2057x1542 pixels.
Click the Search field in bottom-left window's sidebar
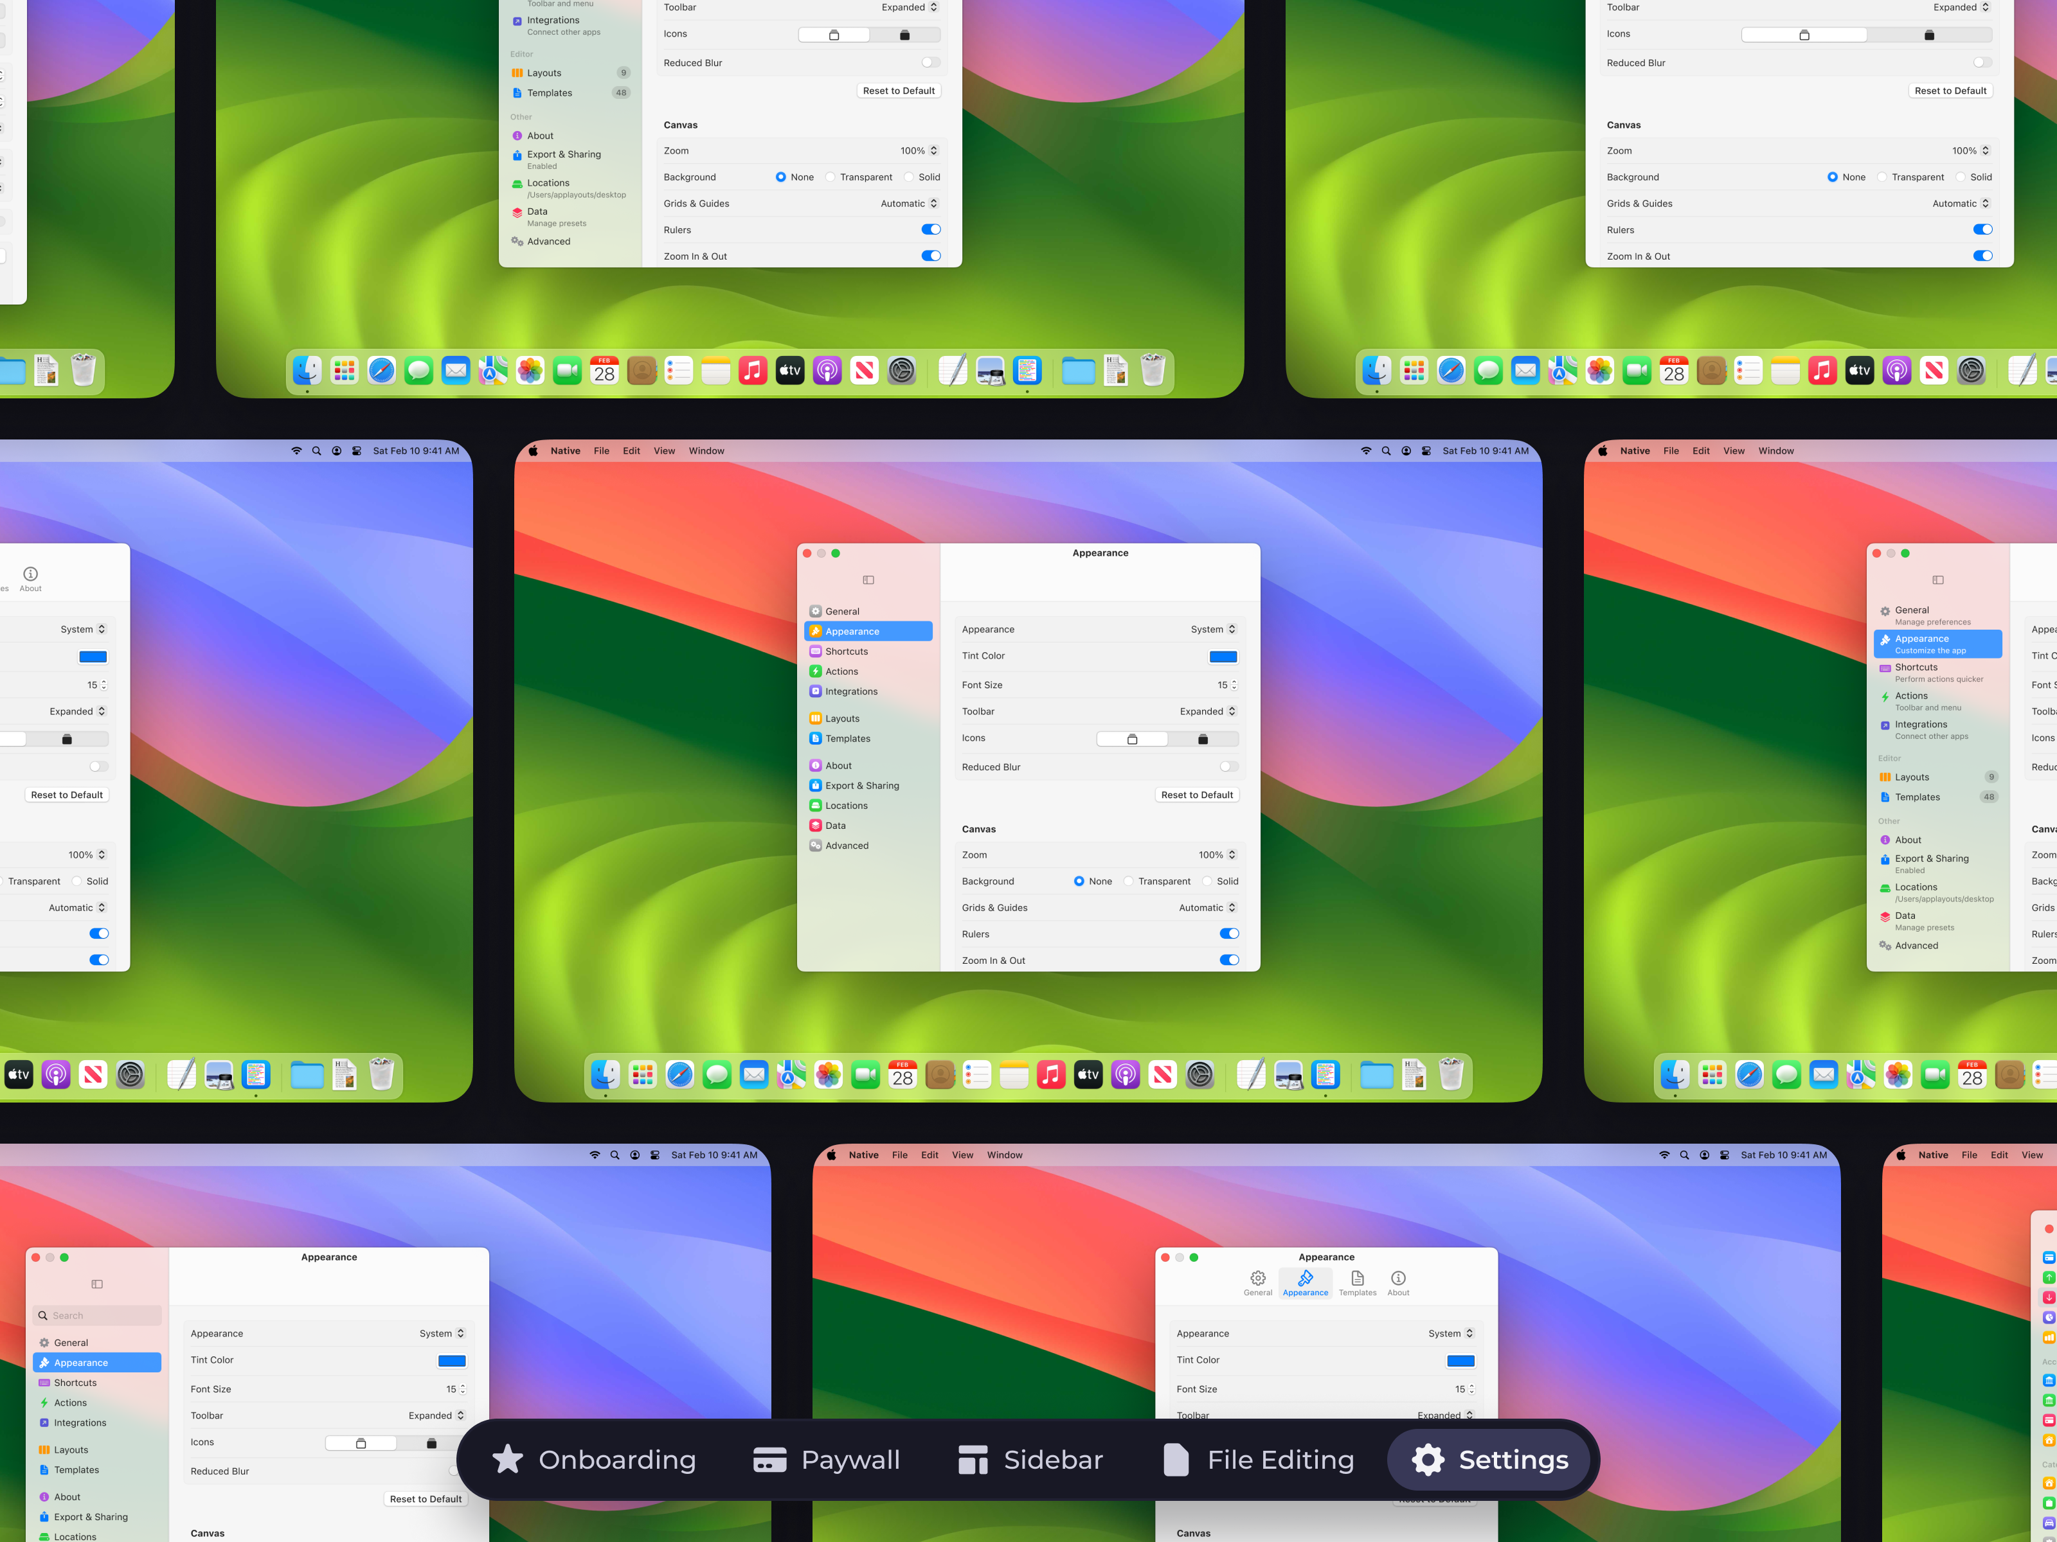click(x=96, y=1315)
